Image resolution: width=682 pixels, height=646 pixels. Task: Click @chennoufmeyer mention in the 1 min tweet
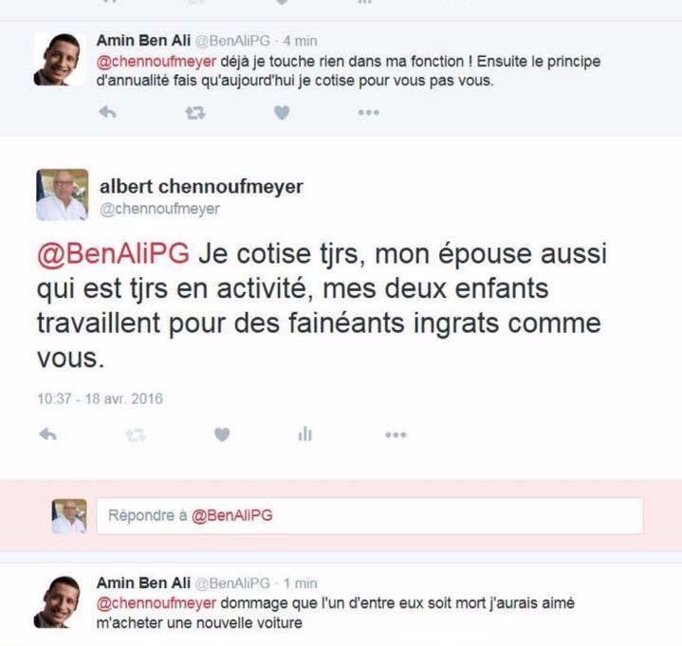pos(156,602)
